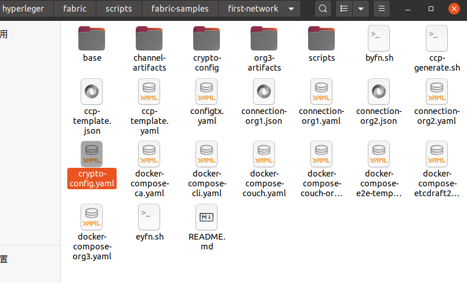Select the docker-compose-couch-or… file icon
The image size is (467, 283).
point(321,154)
